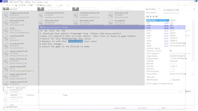This screenshot has height=111, width=198.
Task: Click the highlighted hex value in Notepad
Action: (75, 41)
